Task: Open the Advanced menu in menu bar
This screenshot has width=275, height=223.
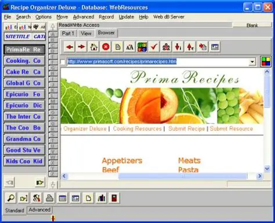Action: (84, 17)
